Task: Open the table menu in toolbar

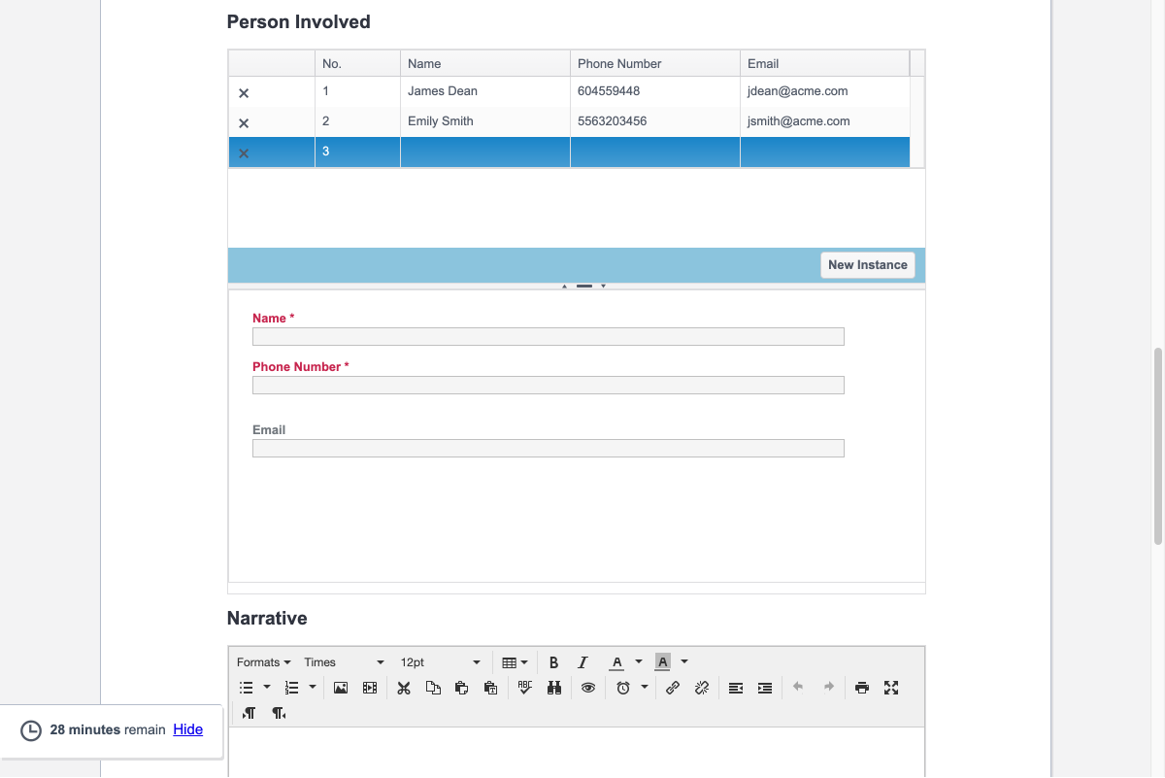Action: tap(515, 662)
